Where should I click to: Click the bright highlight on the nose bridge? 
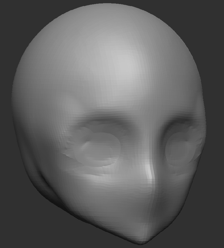tap(149, 172)
